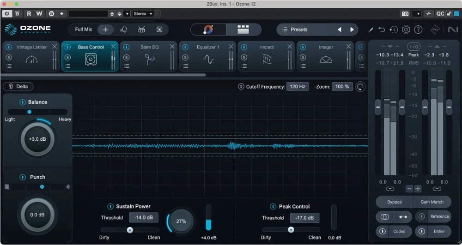The image size is (462, 245).
Task: Select the Imager module tab
Action: click(325, 56)
